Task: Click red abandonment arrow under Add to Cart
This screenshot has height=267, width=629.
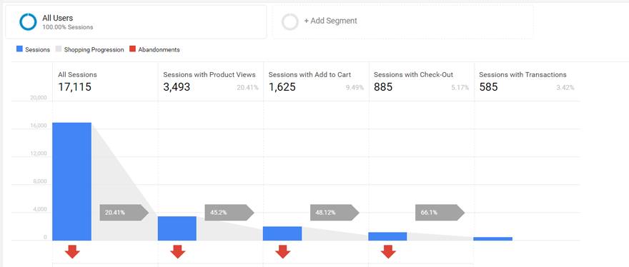Action: (283, 252)
